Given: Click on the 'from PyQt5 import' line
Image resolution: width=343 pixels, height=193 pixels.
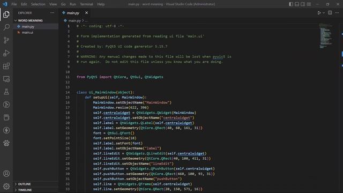Looking at the screenshot, I should 120,77.
